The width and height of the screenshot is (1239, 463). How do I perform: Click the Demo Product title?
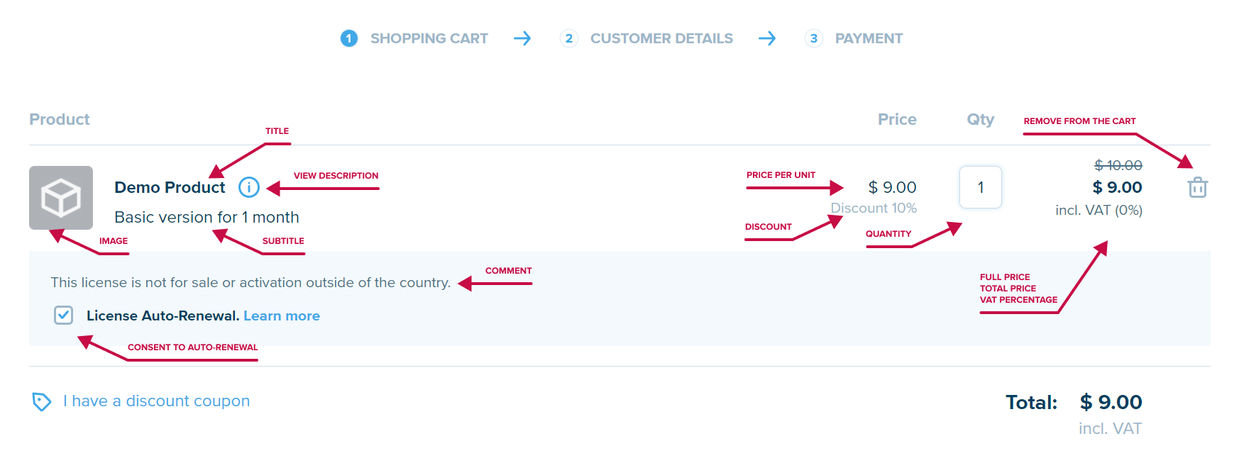[x=170, y=187]
